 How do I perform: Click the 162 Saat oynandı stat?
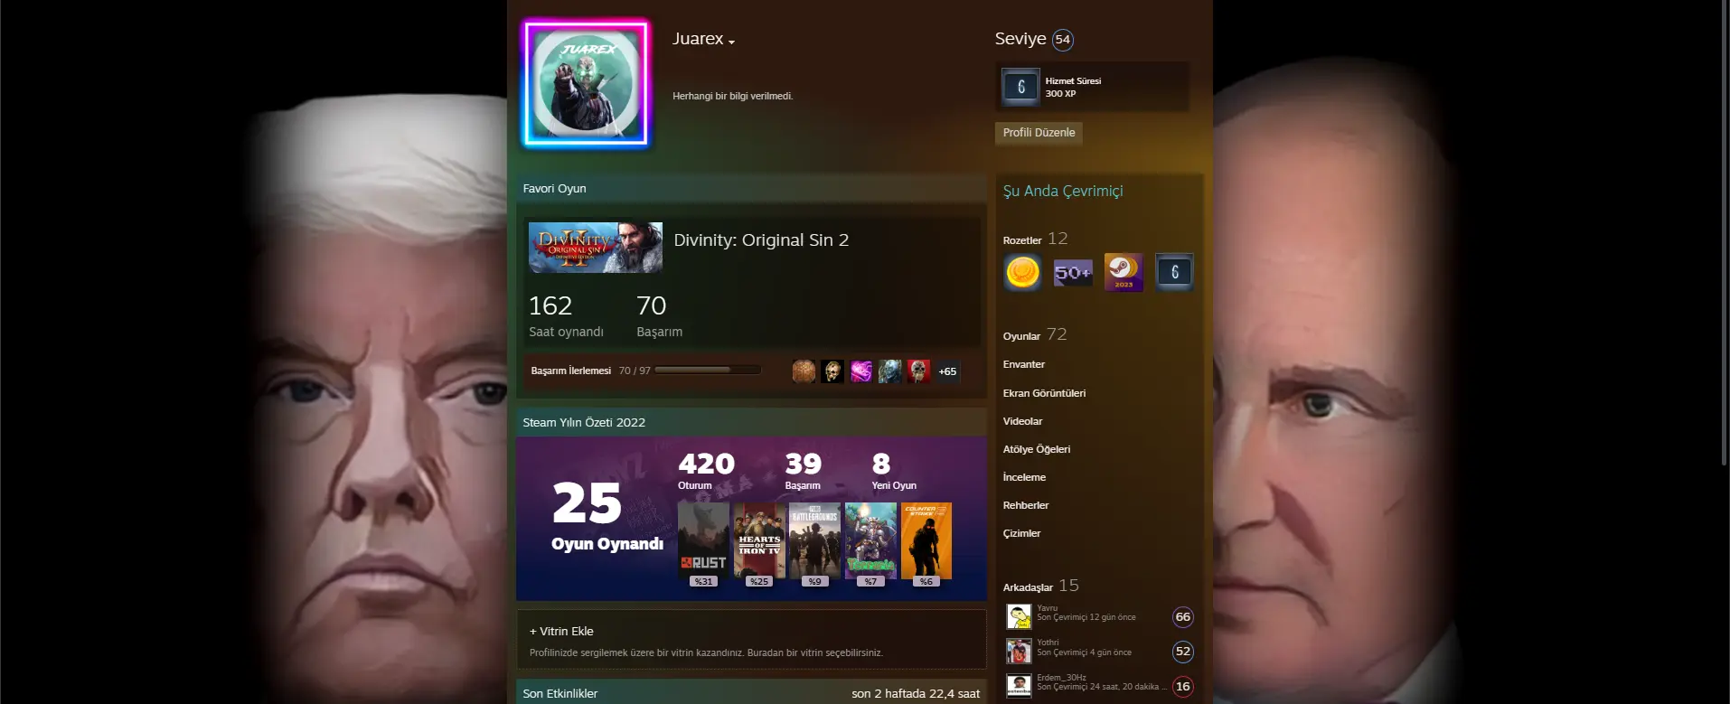566,316
